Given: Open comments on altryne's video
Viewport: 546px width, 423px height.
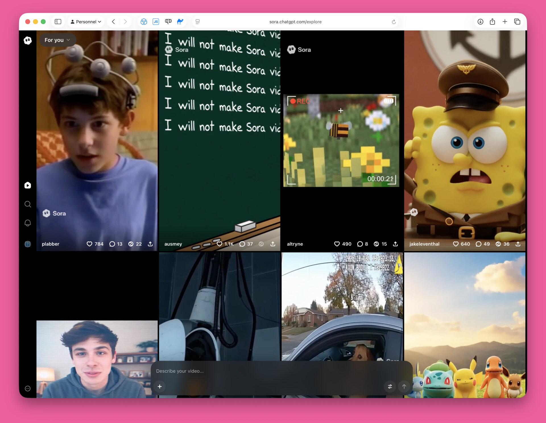Looking at the screenshot, I should click(360, 244).
